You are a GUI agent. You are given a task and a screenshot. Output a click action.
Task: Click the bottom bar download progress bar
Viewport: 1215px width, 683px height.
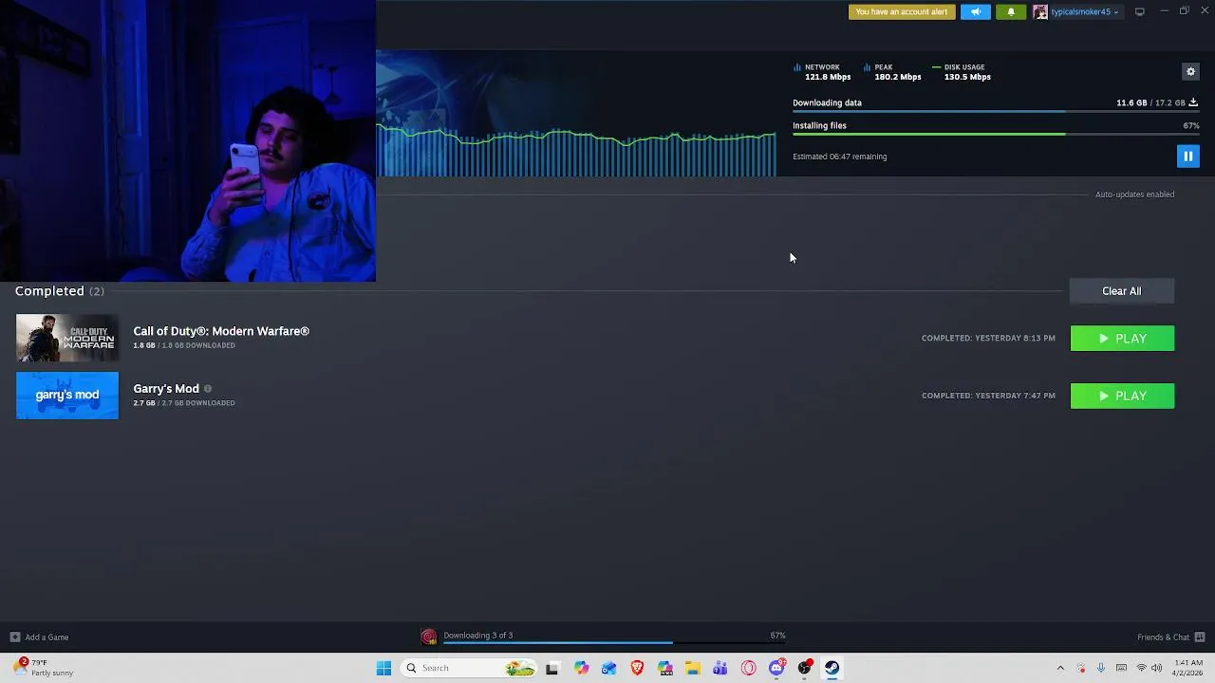(614, 643)
